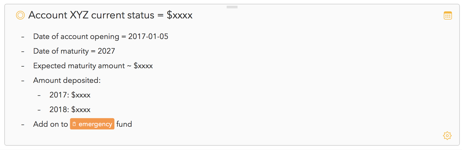Click the dash bullet before '2017: $xxxx'
This screenshot has height=150, width=462.
pos(39,95)
